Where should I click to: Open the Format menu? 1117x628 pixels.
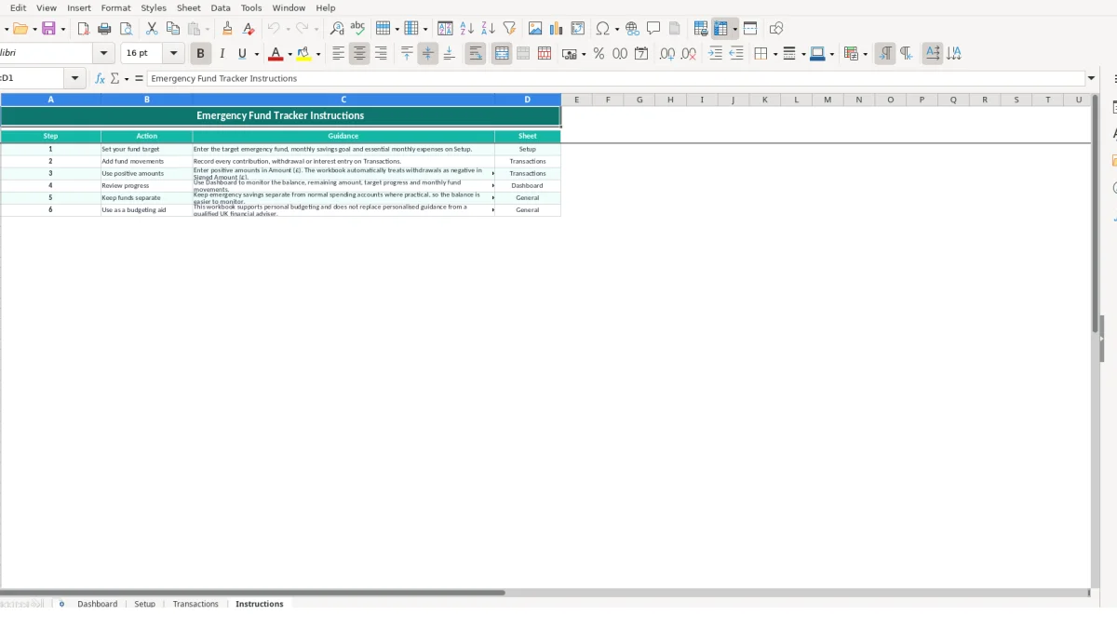point(116,7)
